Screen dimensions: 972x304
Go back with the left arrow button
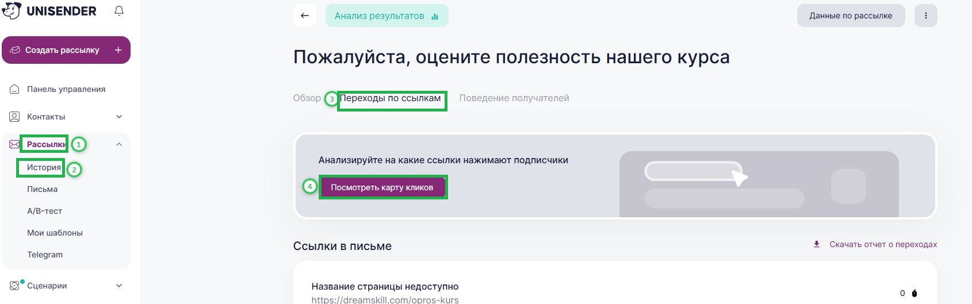[305, 16]
